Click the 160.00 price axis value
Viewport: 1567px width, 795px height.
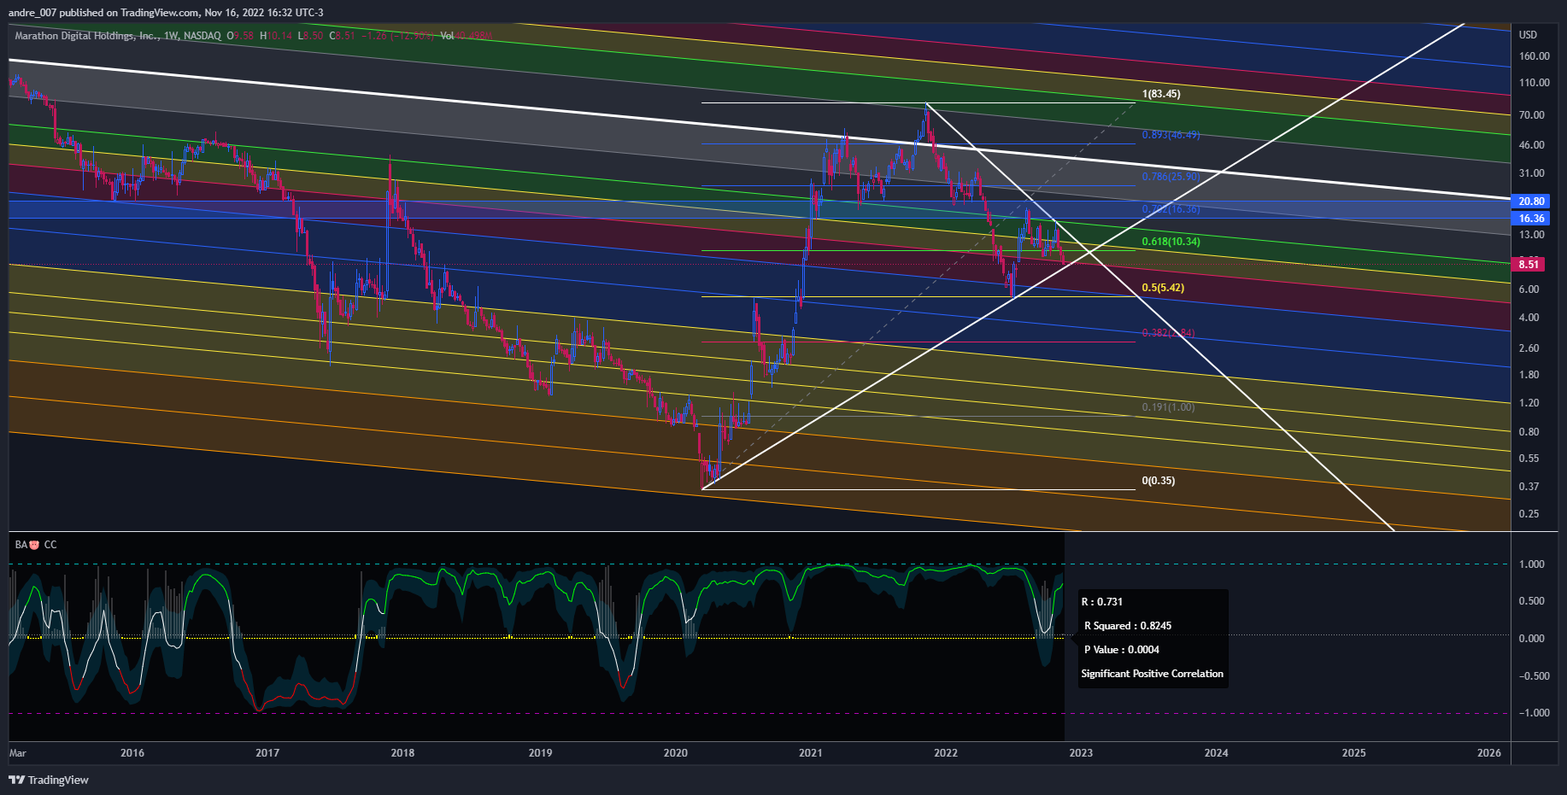(x=1534, y=56)
